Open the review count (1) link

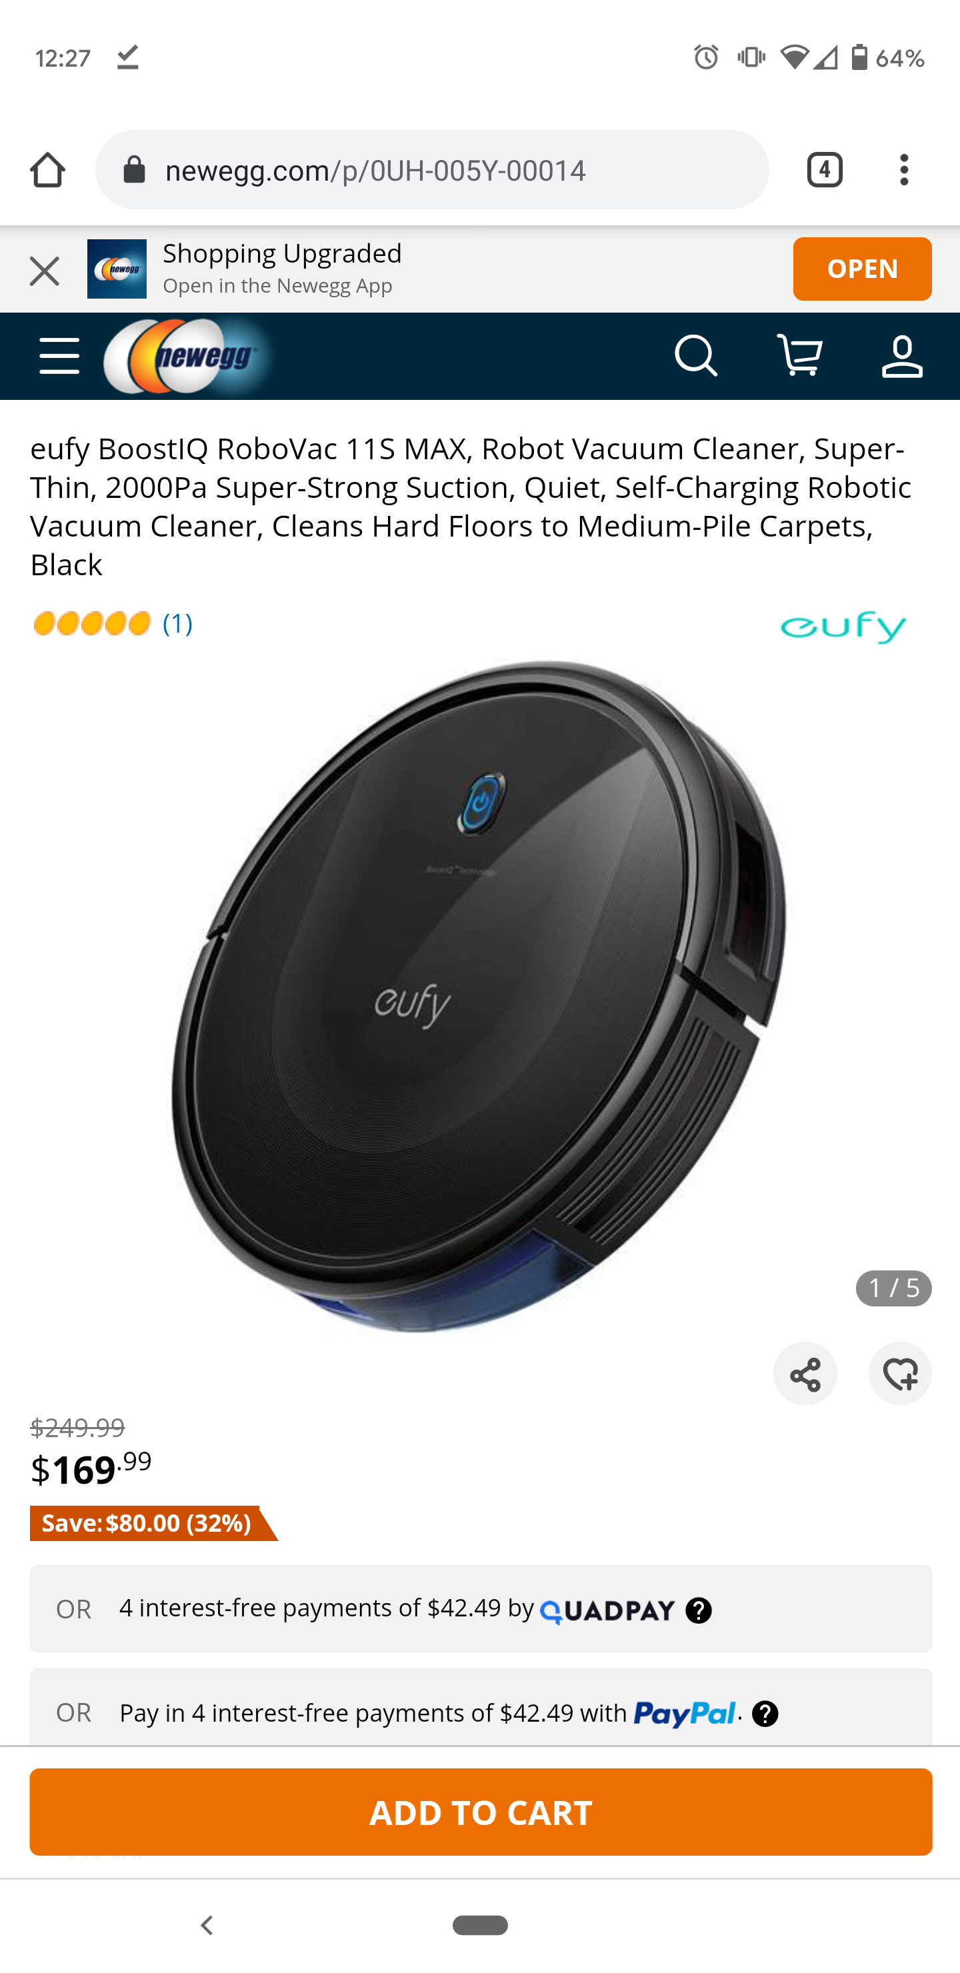pyautogui.click(x=177, y=623)
